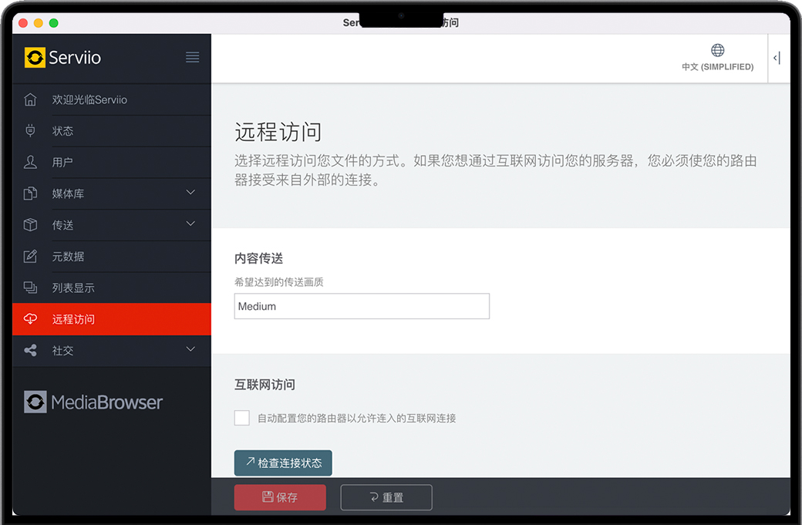Expand the 媒体库 submenu chevron
802x525 pixels.
tap(191, 193)
